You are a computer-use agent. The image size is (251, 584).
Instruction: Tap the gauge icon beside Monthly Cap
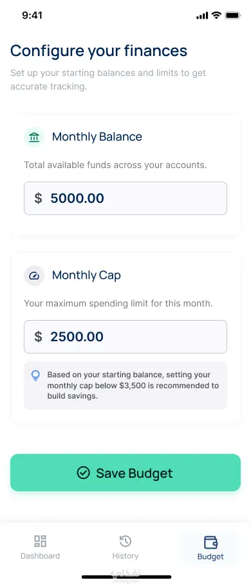34,276
